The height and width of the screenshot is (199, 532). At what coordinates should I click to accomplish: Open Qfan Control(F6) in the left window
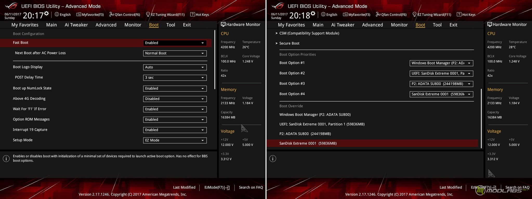[125, 15]
